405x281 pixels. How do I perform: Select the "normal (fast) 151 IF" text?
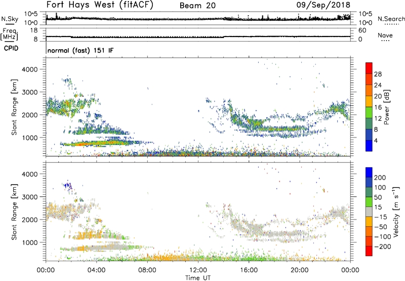point(80,50)
